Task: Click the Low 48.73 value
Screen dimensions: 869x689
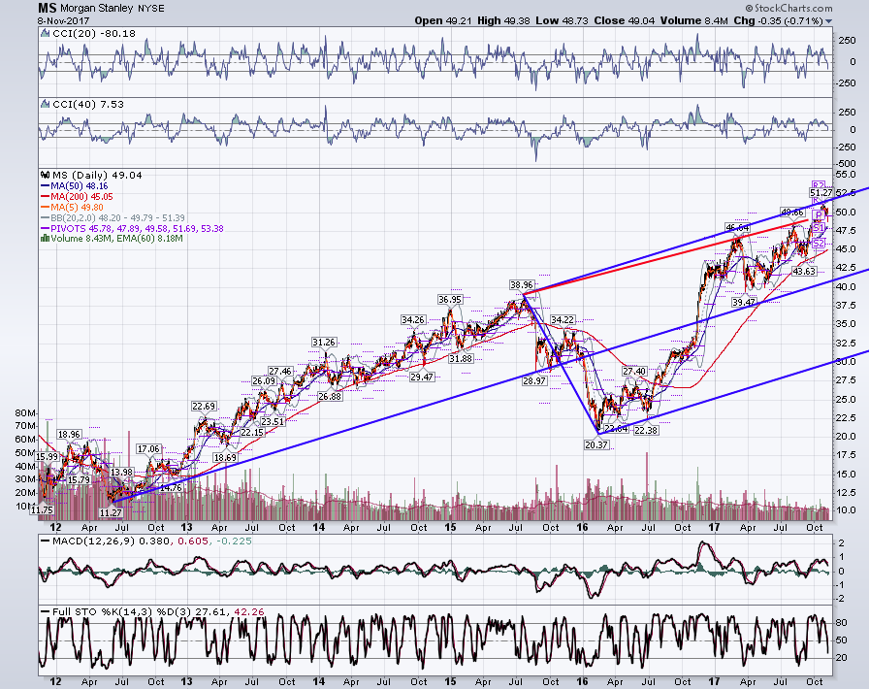Action: tap(562, 20)
